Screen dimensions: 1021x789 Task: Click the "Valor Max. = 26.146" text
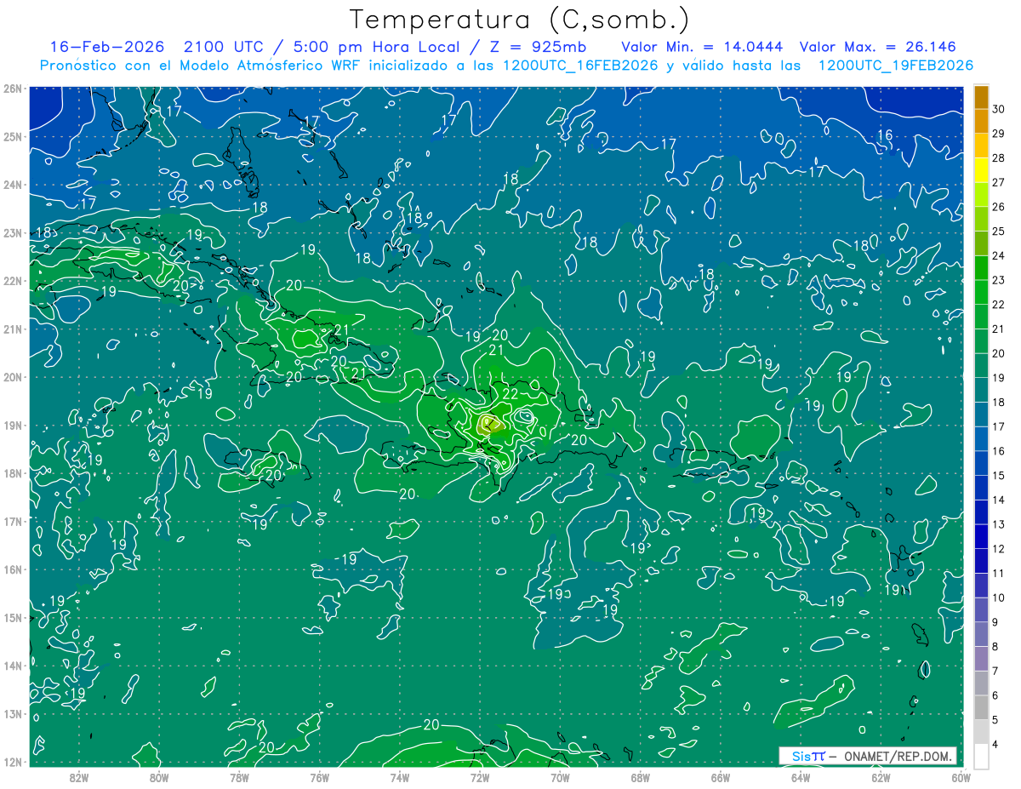(x=878, y=47)
